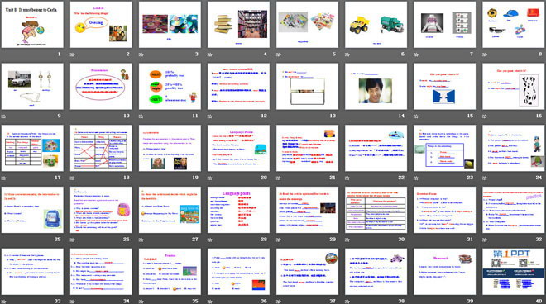
Task: Select slide 11 with must/might/can't ovals
Action: coord(170,87)
